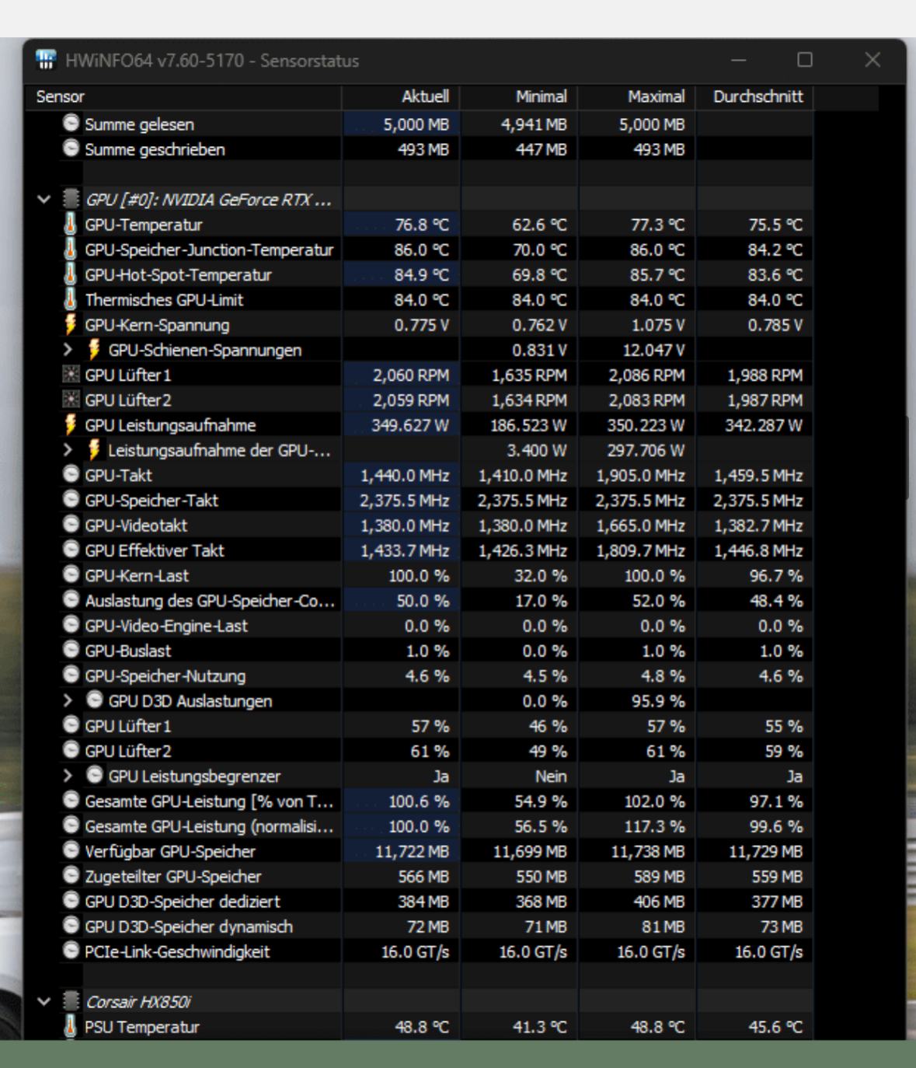Screen dimensions: 916x1068
Task: Expand the Leistungsaufnahme der GPU-... subtree
Action: click(x=68, y=450)
